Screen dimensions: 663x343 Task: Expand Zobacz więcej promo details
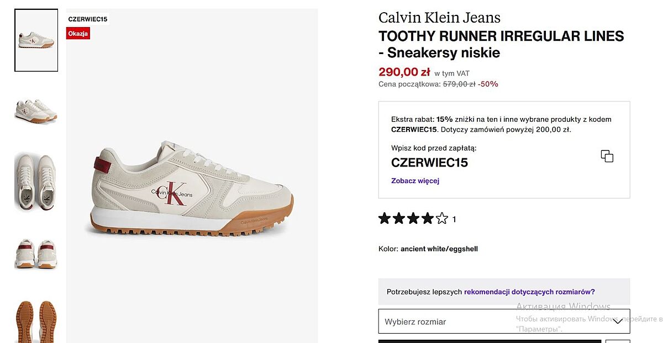[415, 181]
